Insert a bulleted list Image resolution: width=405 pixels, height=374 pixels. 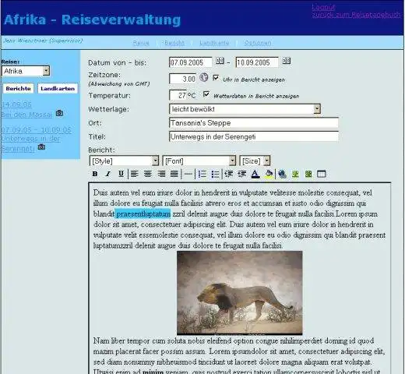pyautogui.click(x=215, y=174)
